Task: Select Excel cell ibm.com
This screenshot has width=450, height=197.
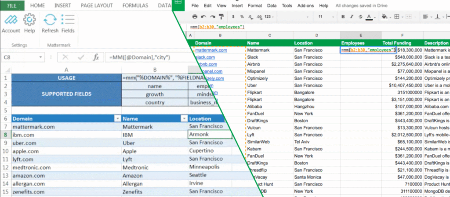Action: click(x=66, y=135)
